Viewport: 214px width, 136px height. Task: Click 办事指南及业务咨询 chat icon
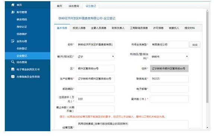pyautogui.click(x=13, y=77)
